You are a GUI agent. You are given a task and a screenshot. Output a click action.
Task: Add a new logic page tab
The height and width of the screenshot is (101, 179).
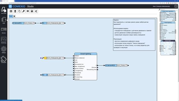(14, 16)
